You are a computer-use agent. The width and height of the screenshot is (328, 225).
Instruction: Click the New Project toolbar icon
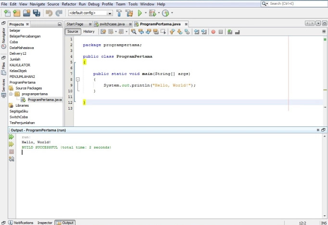click(x=17, y=13)
